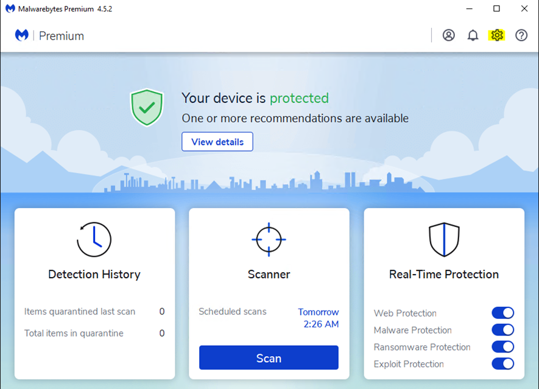Open the account profile icon
The width and height of the screenshot is (539, 389).
[449, 35]
